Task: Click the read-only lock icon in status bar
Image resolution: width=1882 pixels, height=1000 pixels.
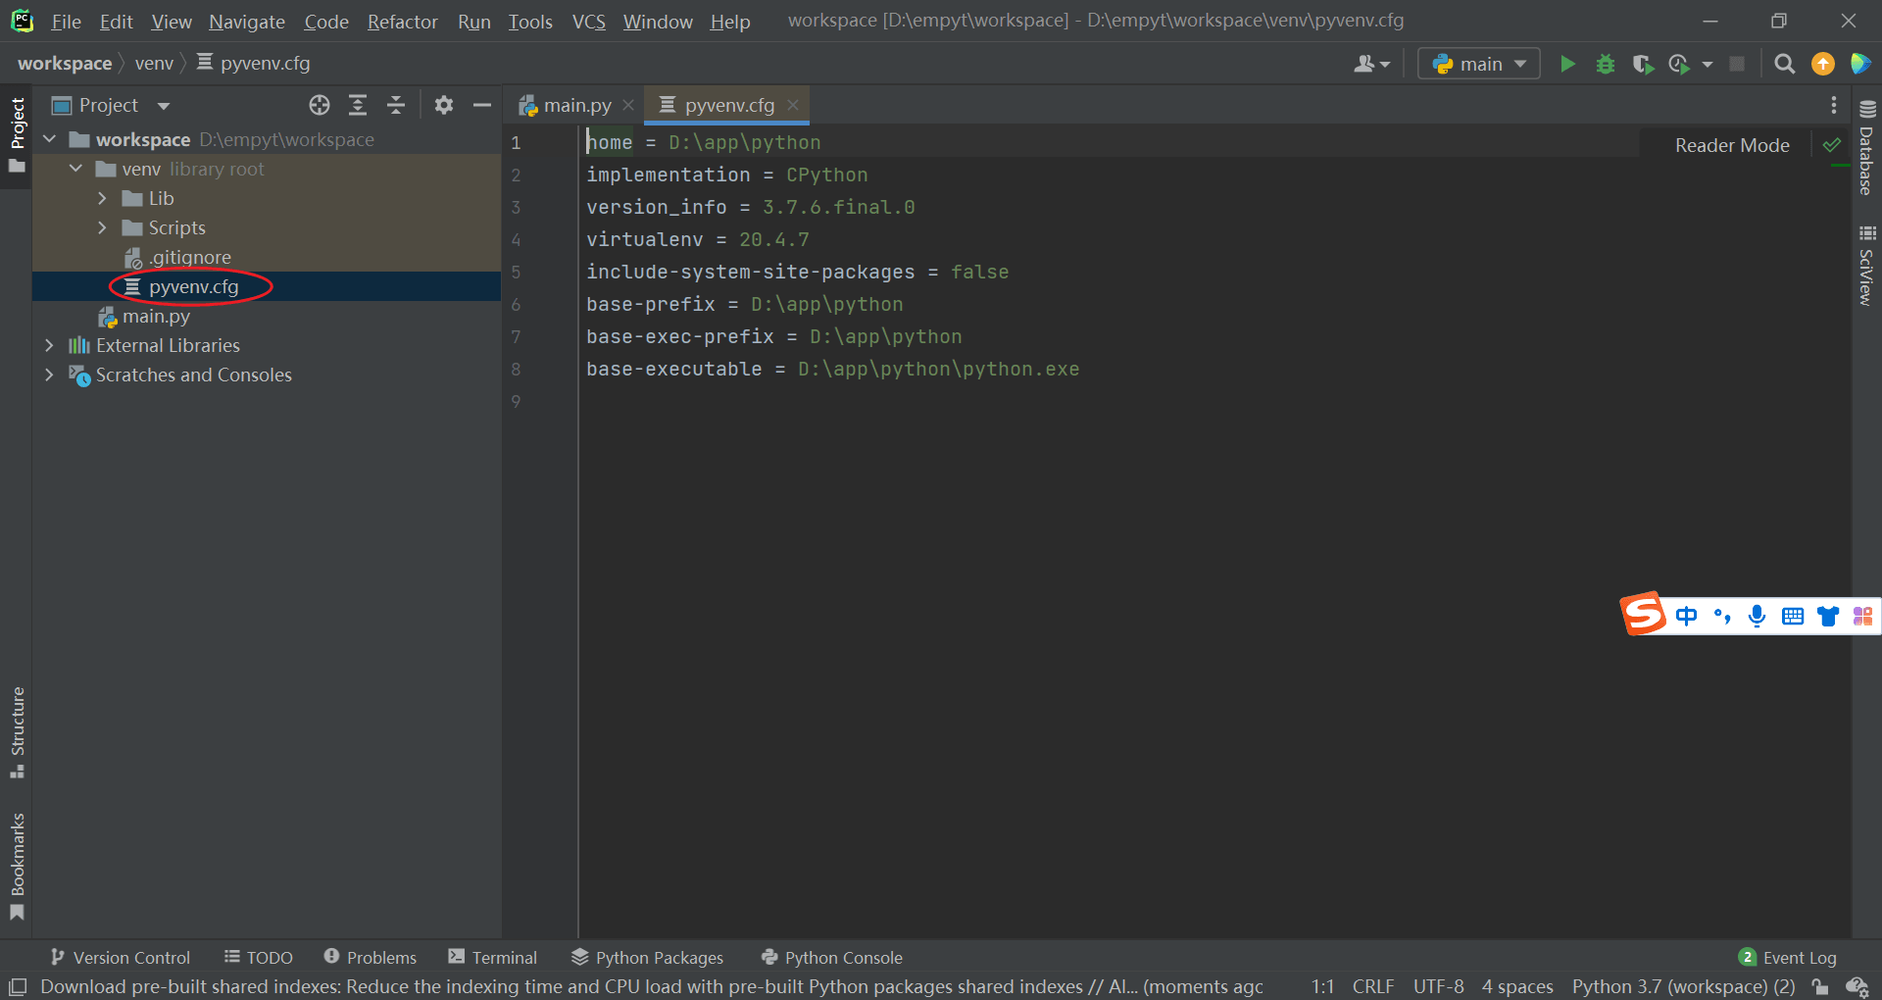Action: click(1820, 986)
